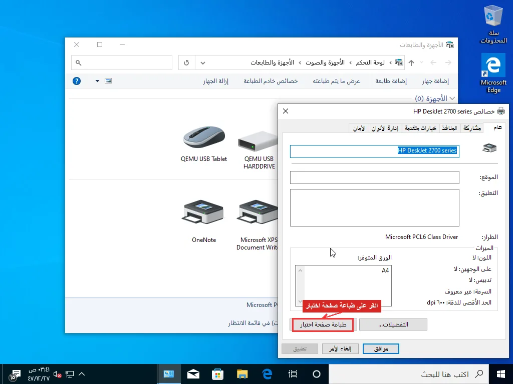
Task: Select the عام tab
Action: [497, 127]
